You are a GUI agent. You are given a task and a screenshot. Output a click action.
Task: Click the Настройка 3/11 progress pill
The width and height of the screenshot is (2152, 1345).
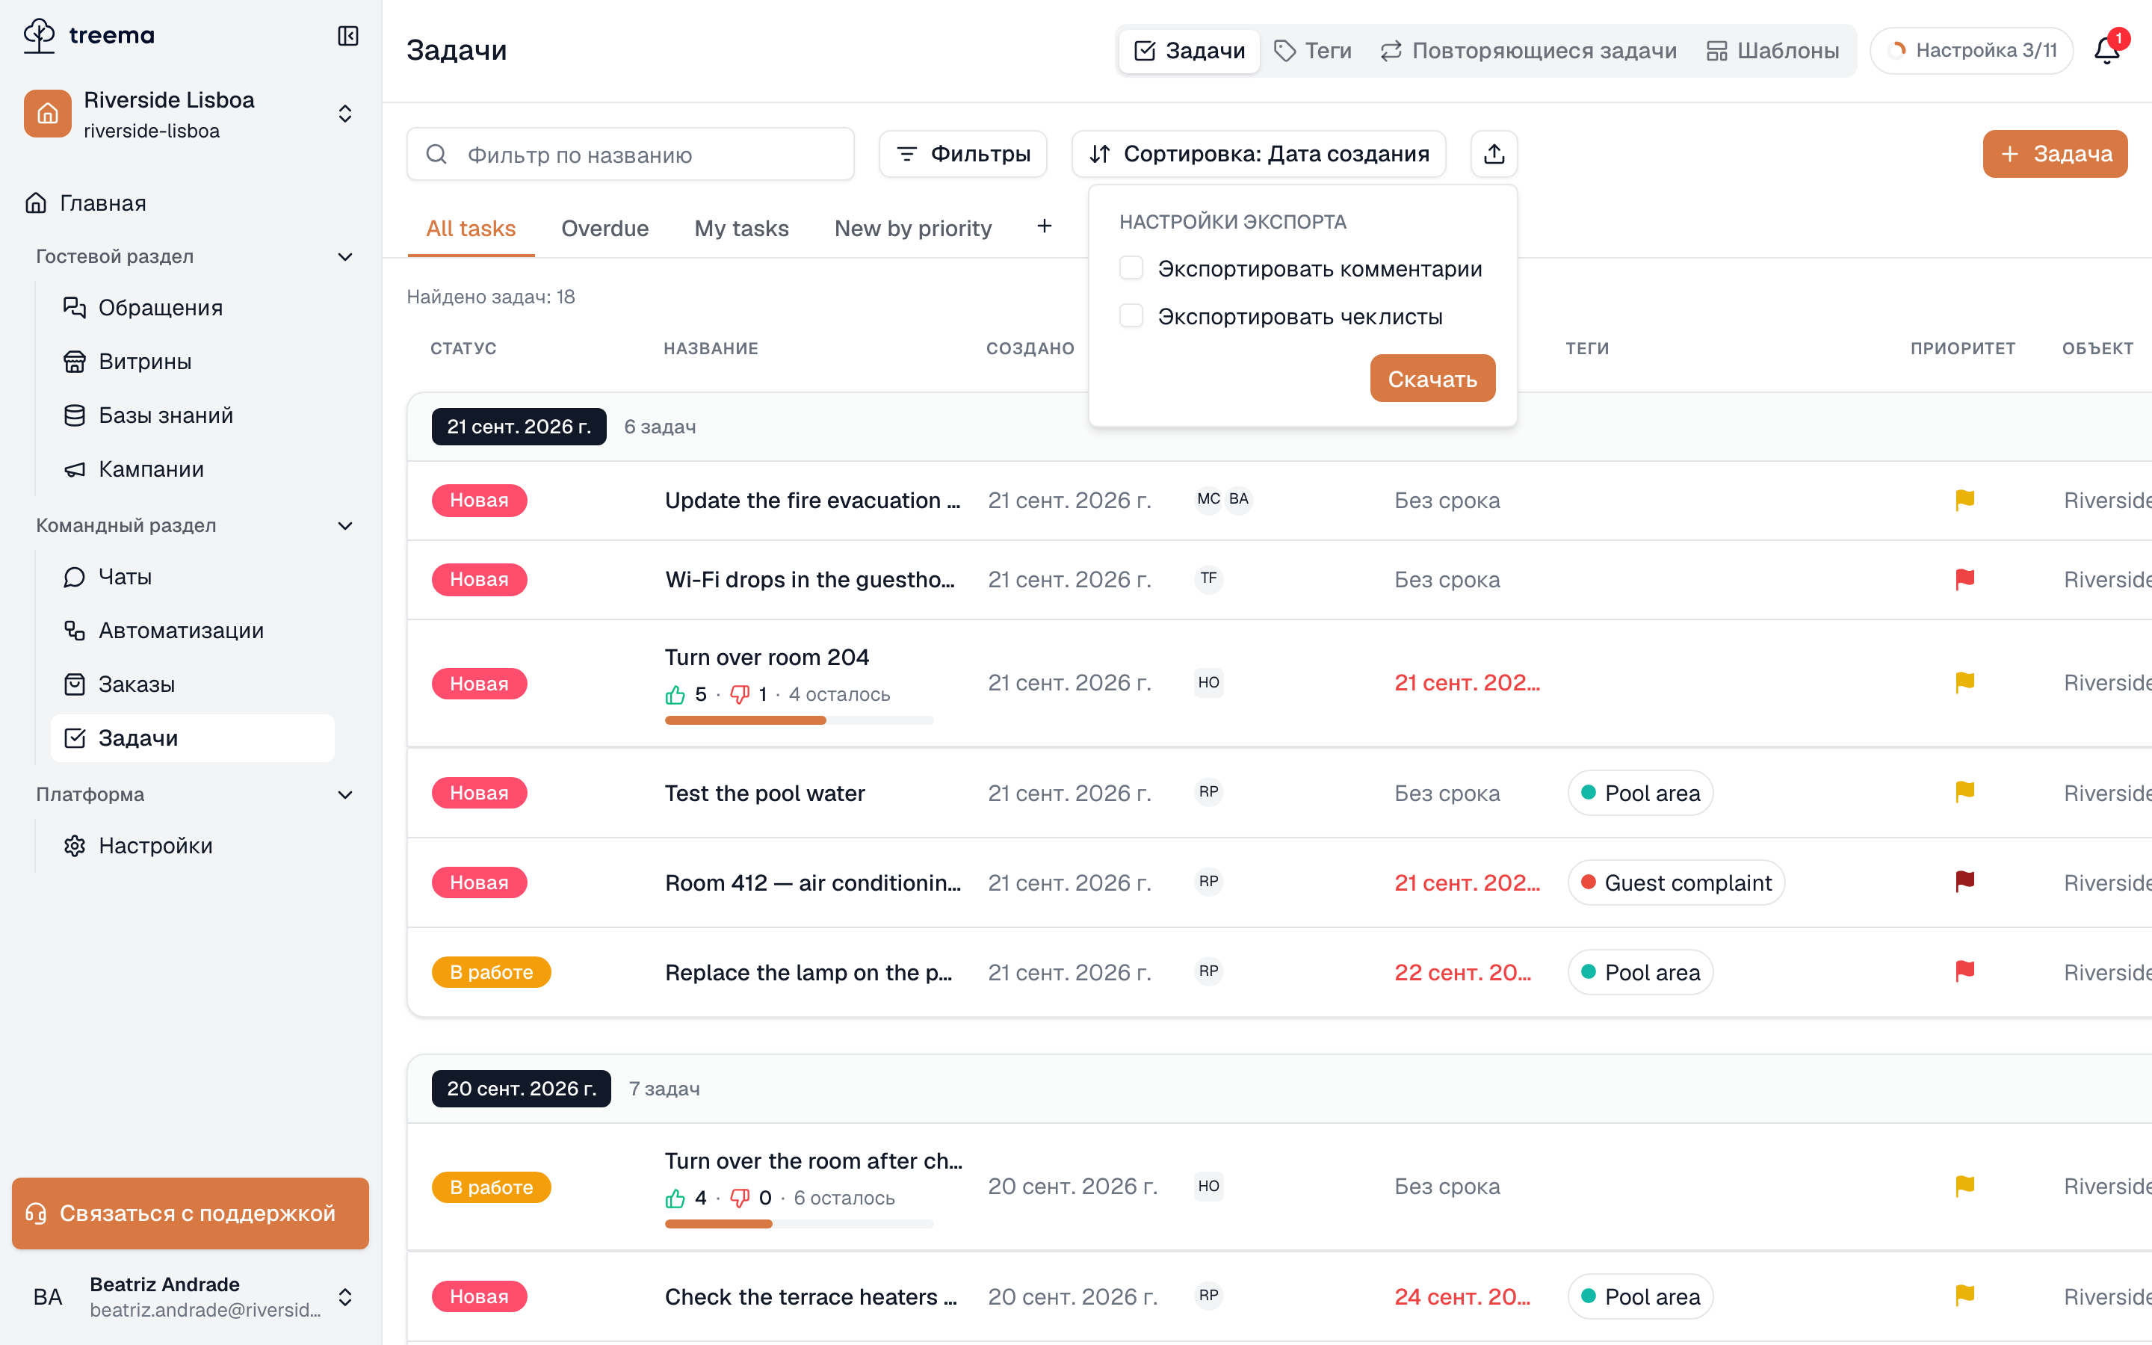pyautogui.click(x=1971, y=50)
